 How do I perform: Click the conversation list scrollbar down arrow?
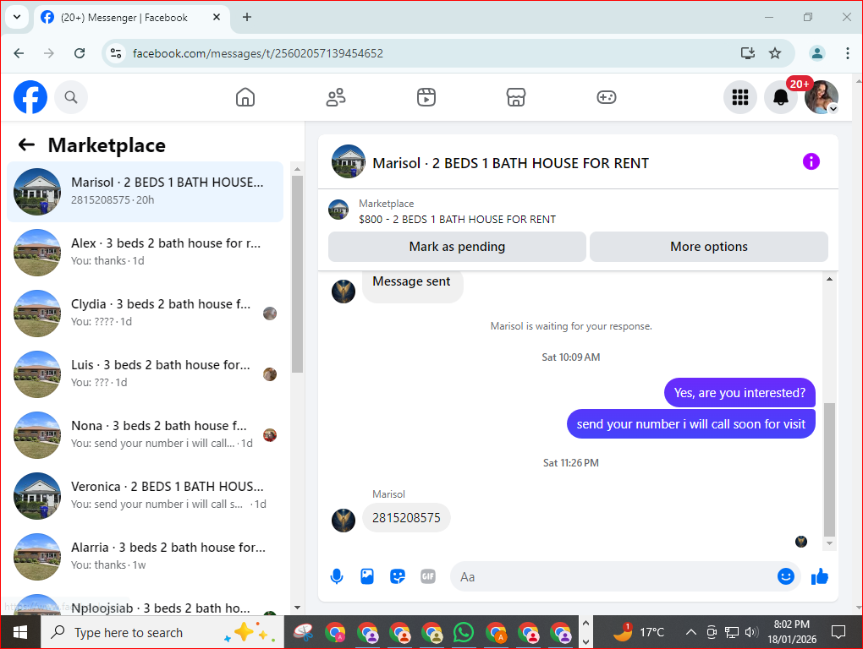tap(297, 608)
